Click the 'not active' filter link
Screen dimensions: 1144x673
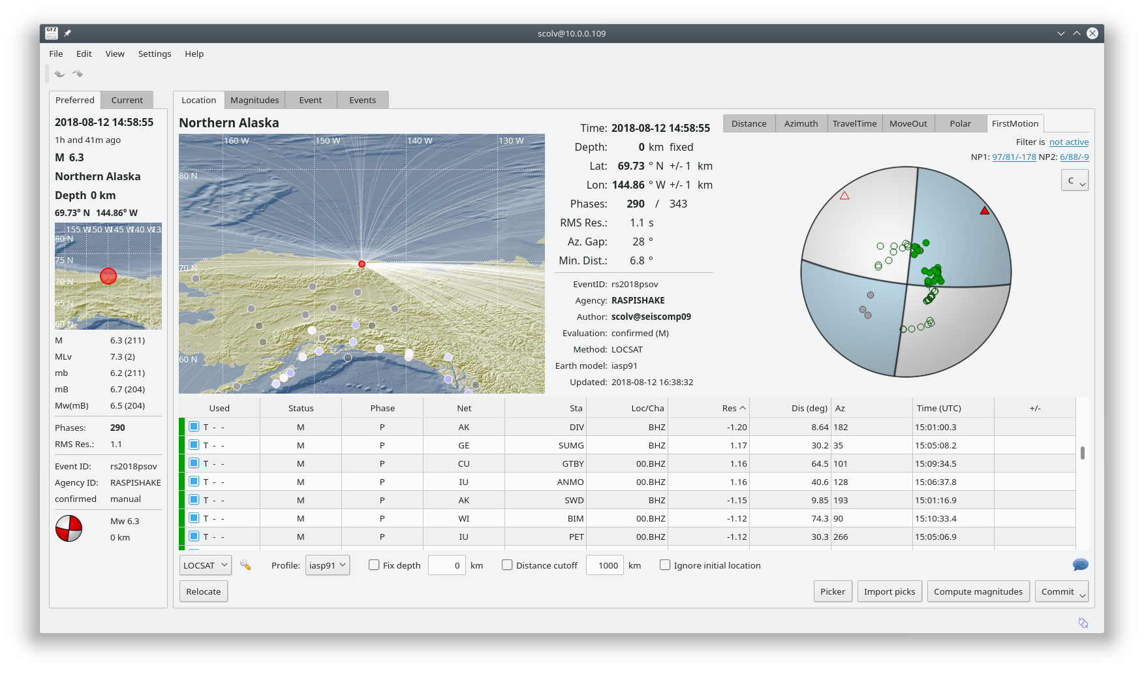tap(1069, 142)
